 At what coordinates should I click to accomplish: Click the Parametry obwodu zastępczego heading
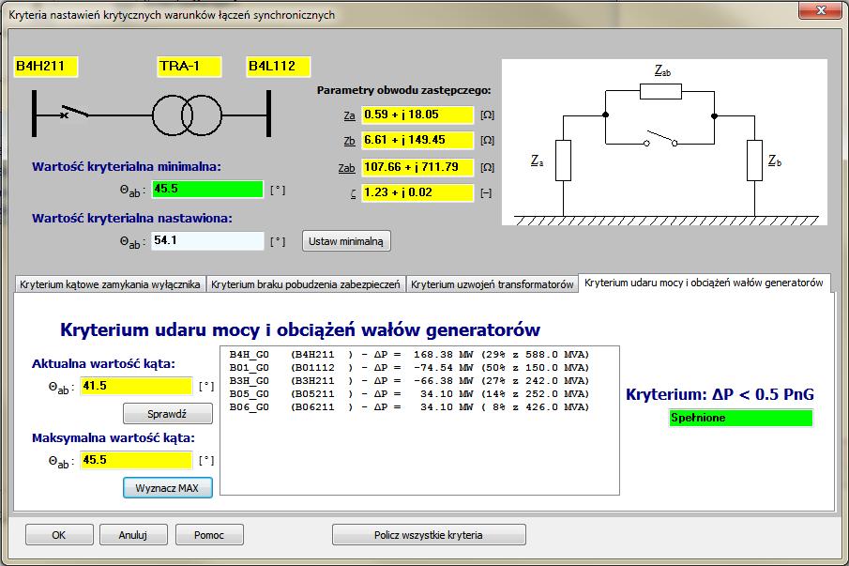point(404,90)
